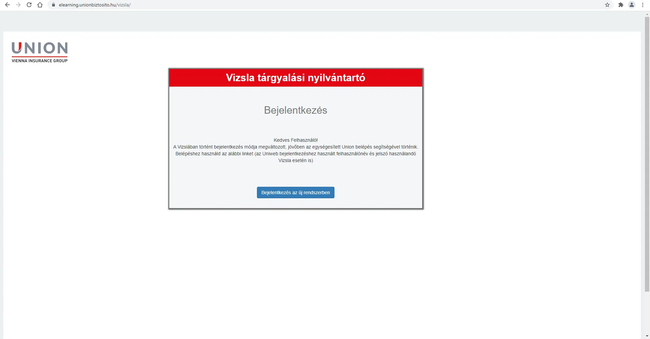Click the scrollbar down arrow
This screenshot has width=650, height=339.
click(647, 336)
